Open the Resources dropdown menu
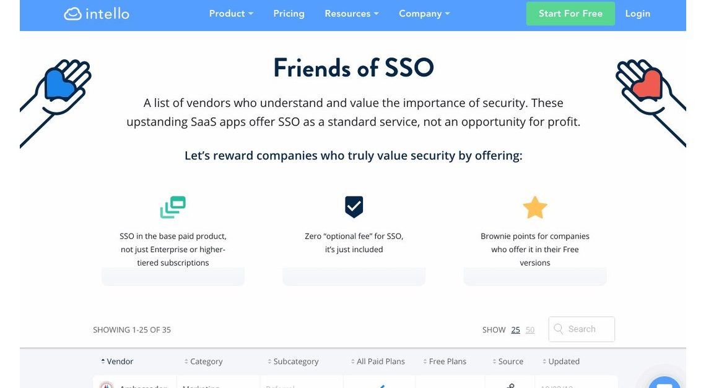The width and height of the screenshot is (706, 388). pyautogui.click(x=351, y=14)
